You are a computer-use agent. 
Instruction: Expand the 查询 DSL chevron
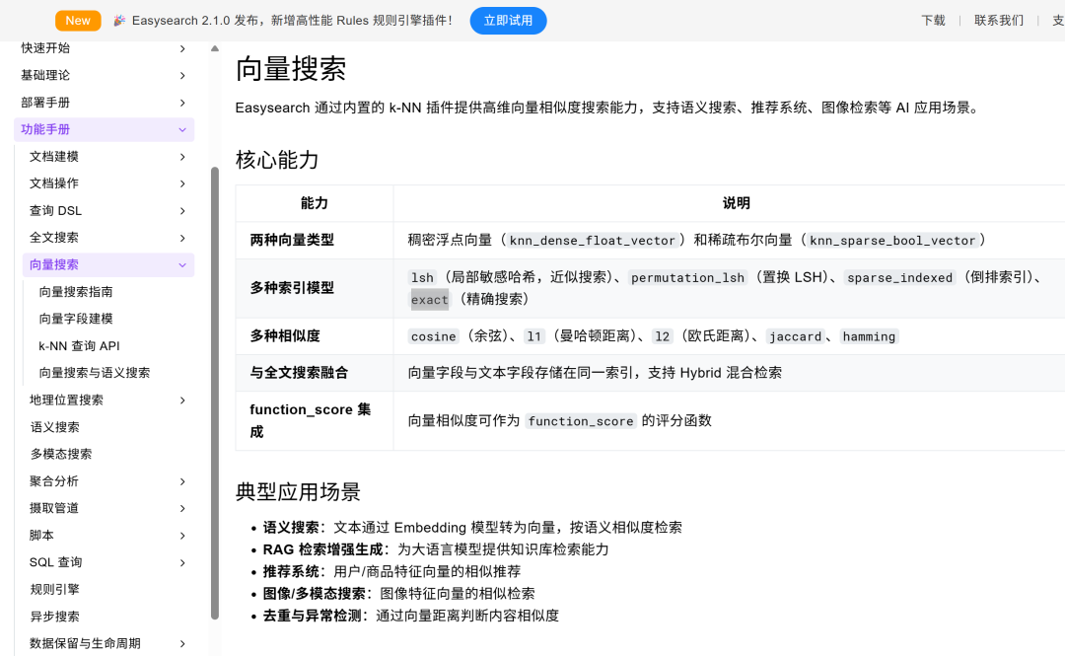[x=182, y=211]
